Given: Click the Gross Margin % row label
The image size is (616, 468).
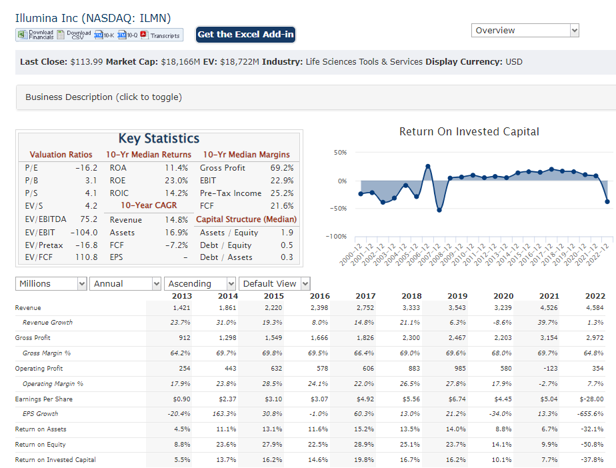Looking at the screenshot, I should 47,353.
